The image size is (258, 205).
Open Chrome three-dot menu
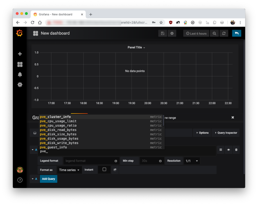(x=240, y=22)
